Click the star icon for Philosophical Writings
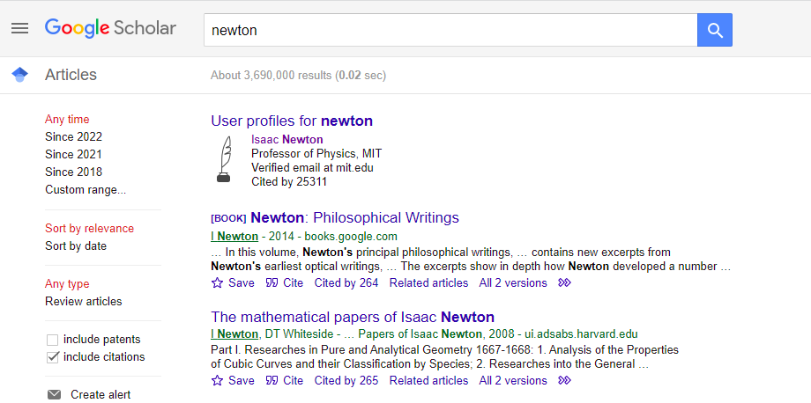Viewport: 811px width, 403px height. pos(218,282)
